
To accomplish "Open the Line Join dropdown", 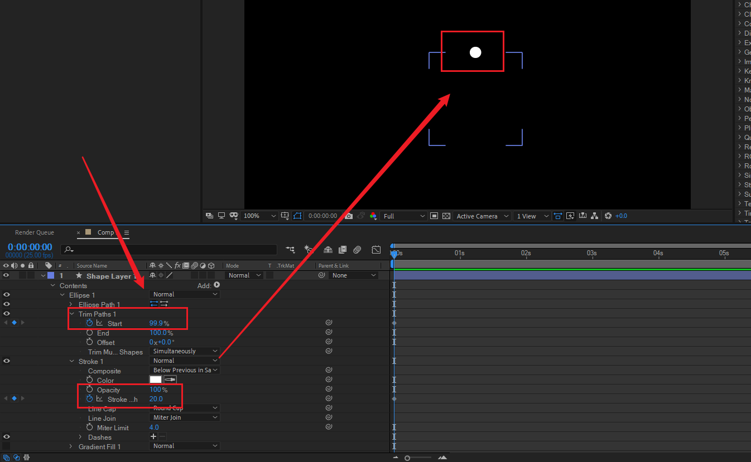I will [185, 417].
